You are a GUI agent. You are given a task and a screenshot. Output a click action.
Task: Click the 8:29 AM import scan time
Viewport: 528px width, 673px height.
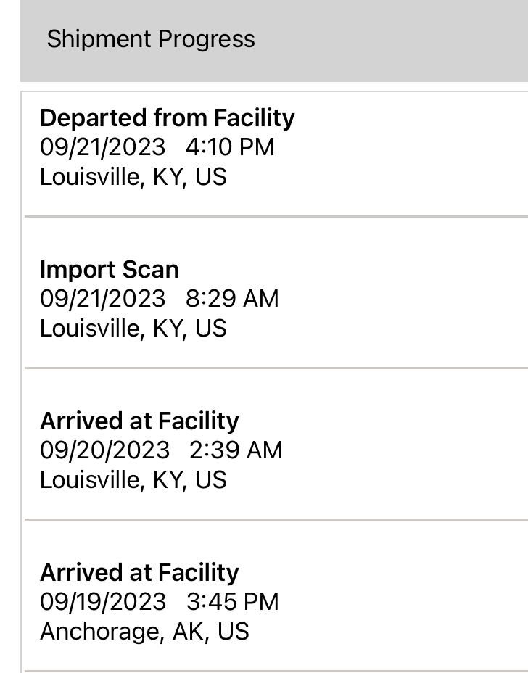[232, 299]
